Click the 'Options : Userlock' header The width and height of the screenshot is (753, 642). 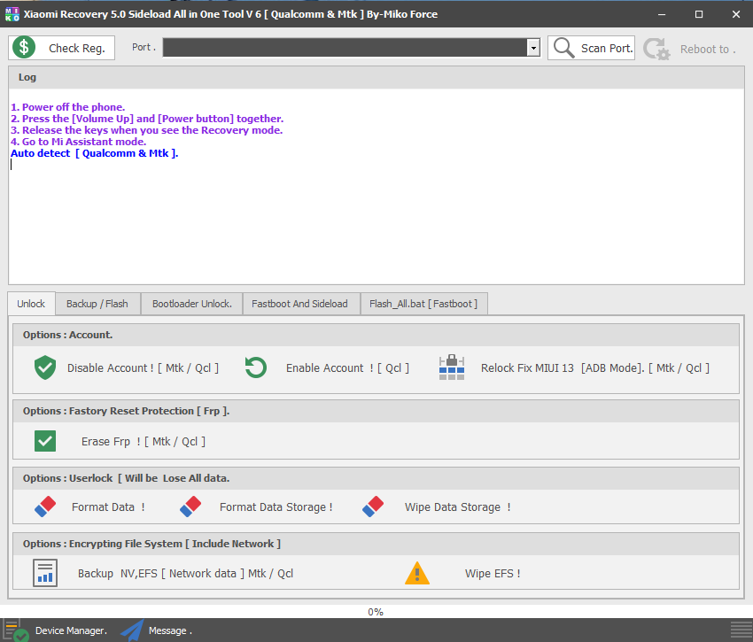376,478
